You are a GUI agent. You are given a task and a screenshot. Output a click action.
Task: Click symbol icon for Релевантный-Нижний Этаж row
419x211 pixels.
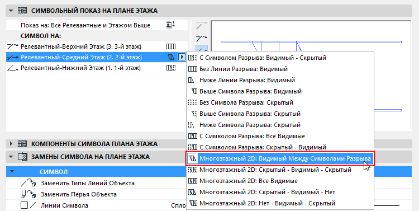point(171,68)
